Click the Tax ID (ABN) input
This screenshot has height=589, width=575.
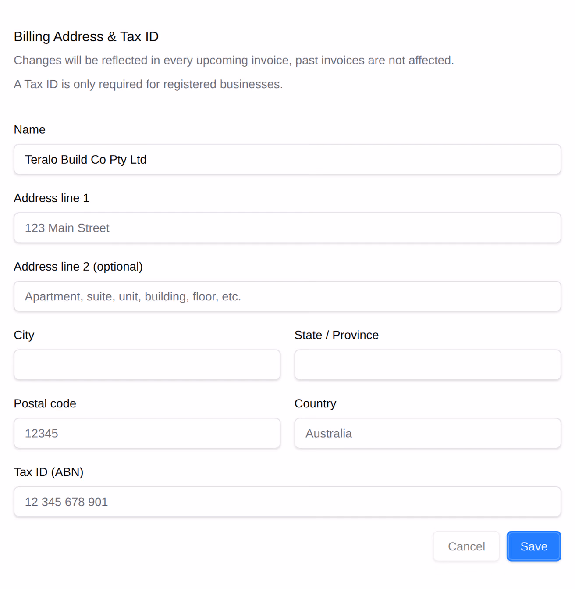287,501
